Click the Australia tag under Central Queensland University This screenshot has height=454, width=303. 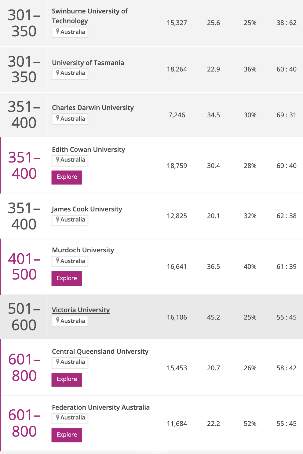(x=70, y=362)
